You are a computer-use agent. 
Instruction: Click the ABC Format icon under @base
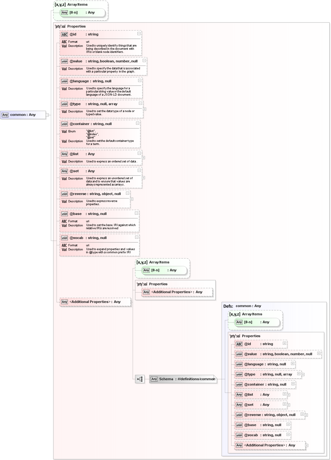(x=64, y=221)
